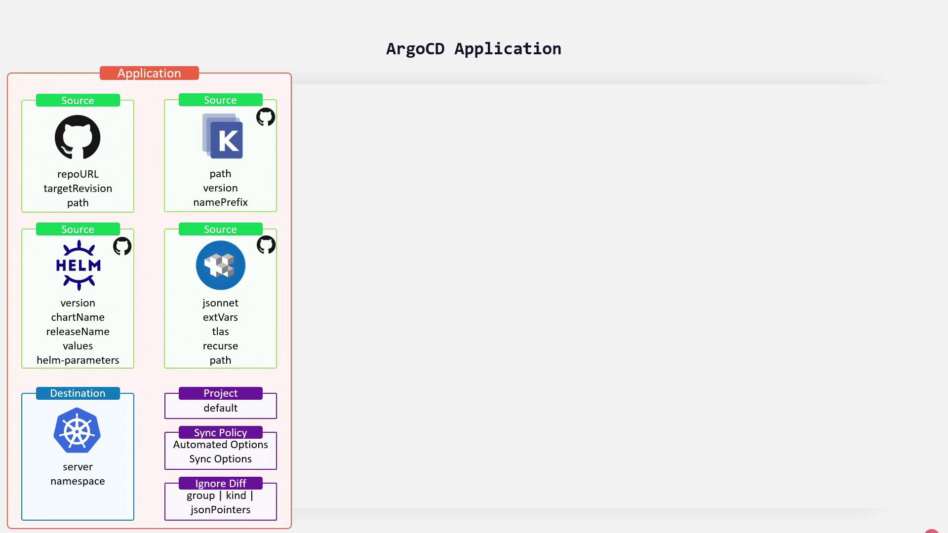Click Automated Options text

point(220,445)
